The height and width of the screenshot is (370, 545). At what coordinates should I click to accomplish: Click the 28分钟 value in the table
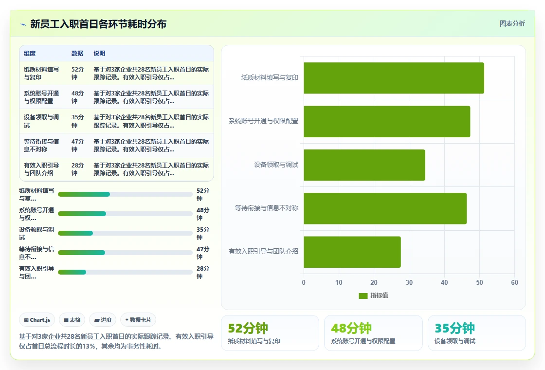click(x=77, y=169)
